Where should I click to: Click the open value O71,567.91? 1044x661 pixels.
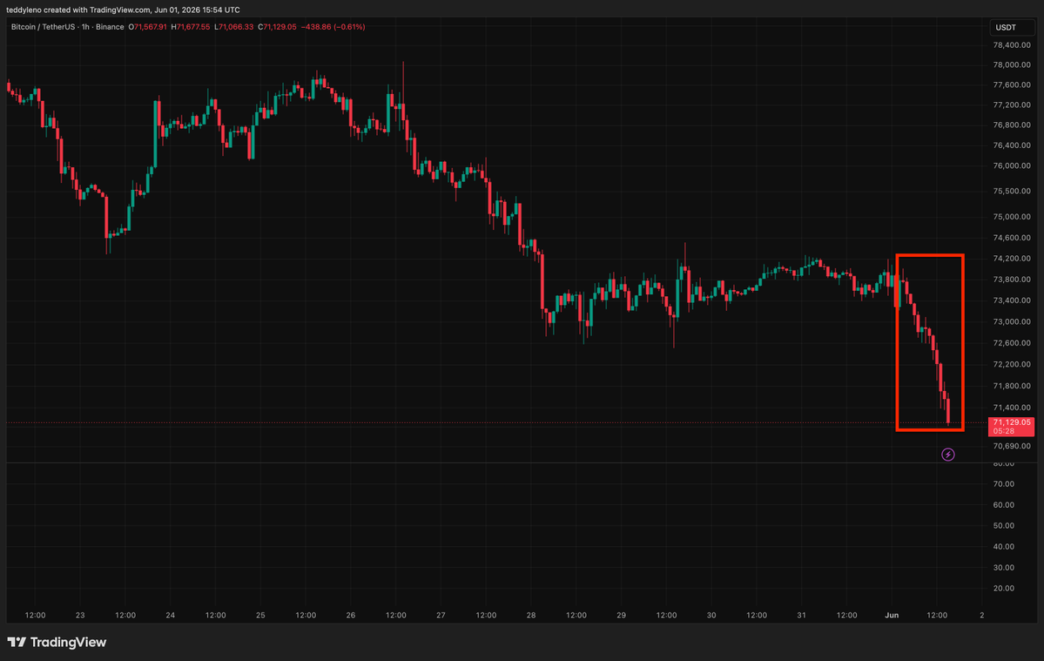pos(147,27)
